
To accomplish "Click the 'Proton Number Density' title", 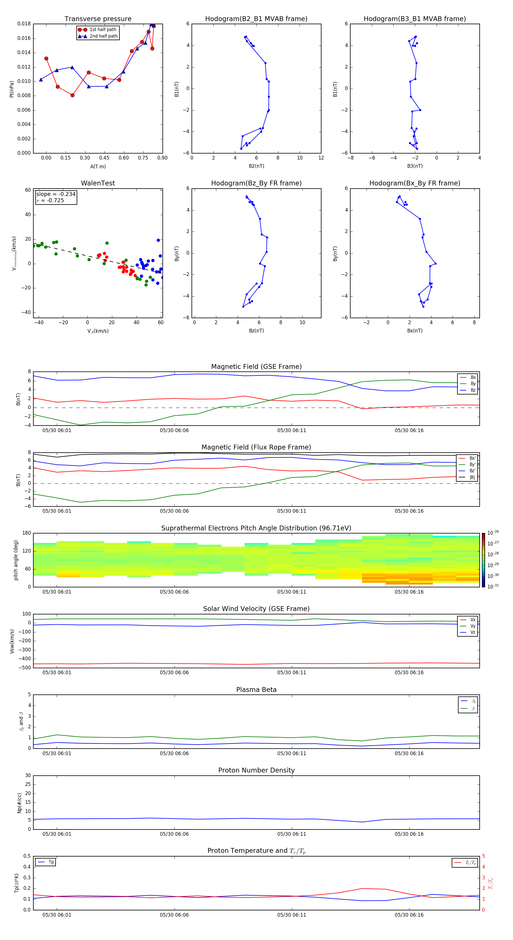I will [x=256, y=770].
